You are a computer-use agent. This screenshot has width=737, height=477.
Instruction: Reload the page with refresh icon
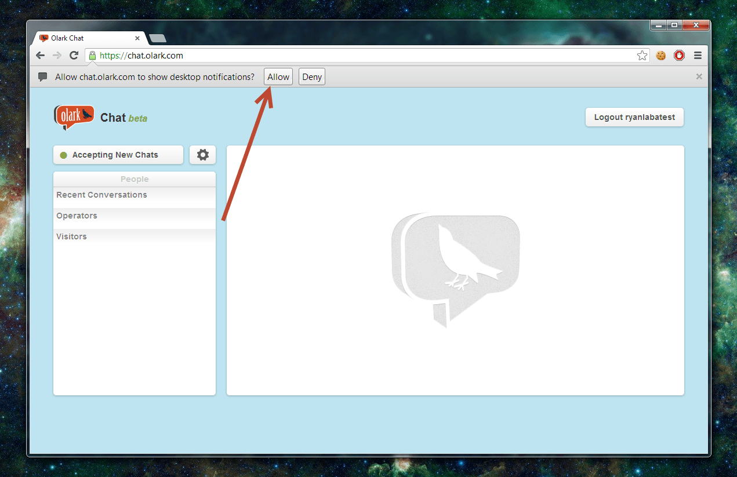[74, 56]
